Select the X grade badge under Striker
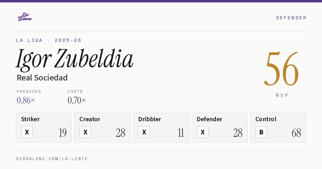Screen dimensions: 322x169 tap(27, 132)
